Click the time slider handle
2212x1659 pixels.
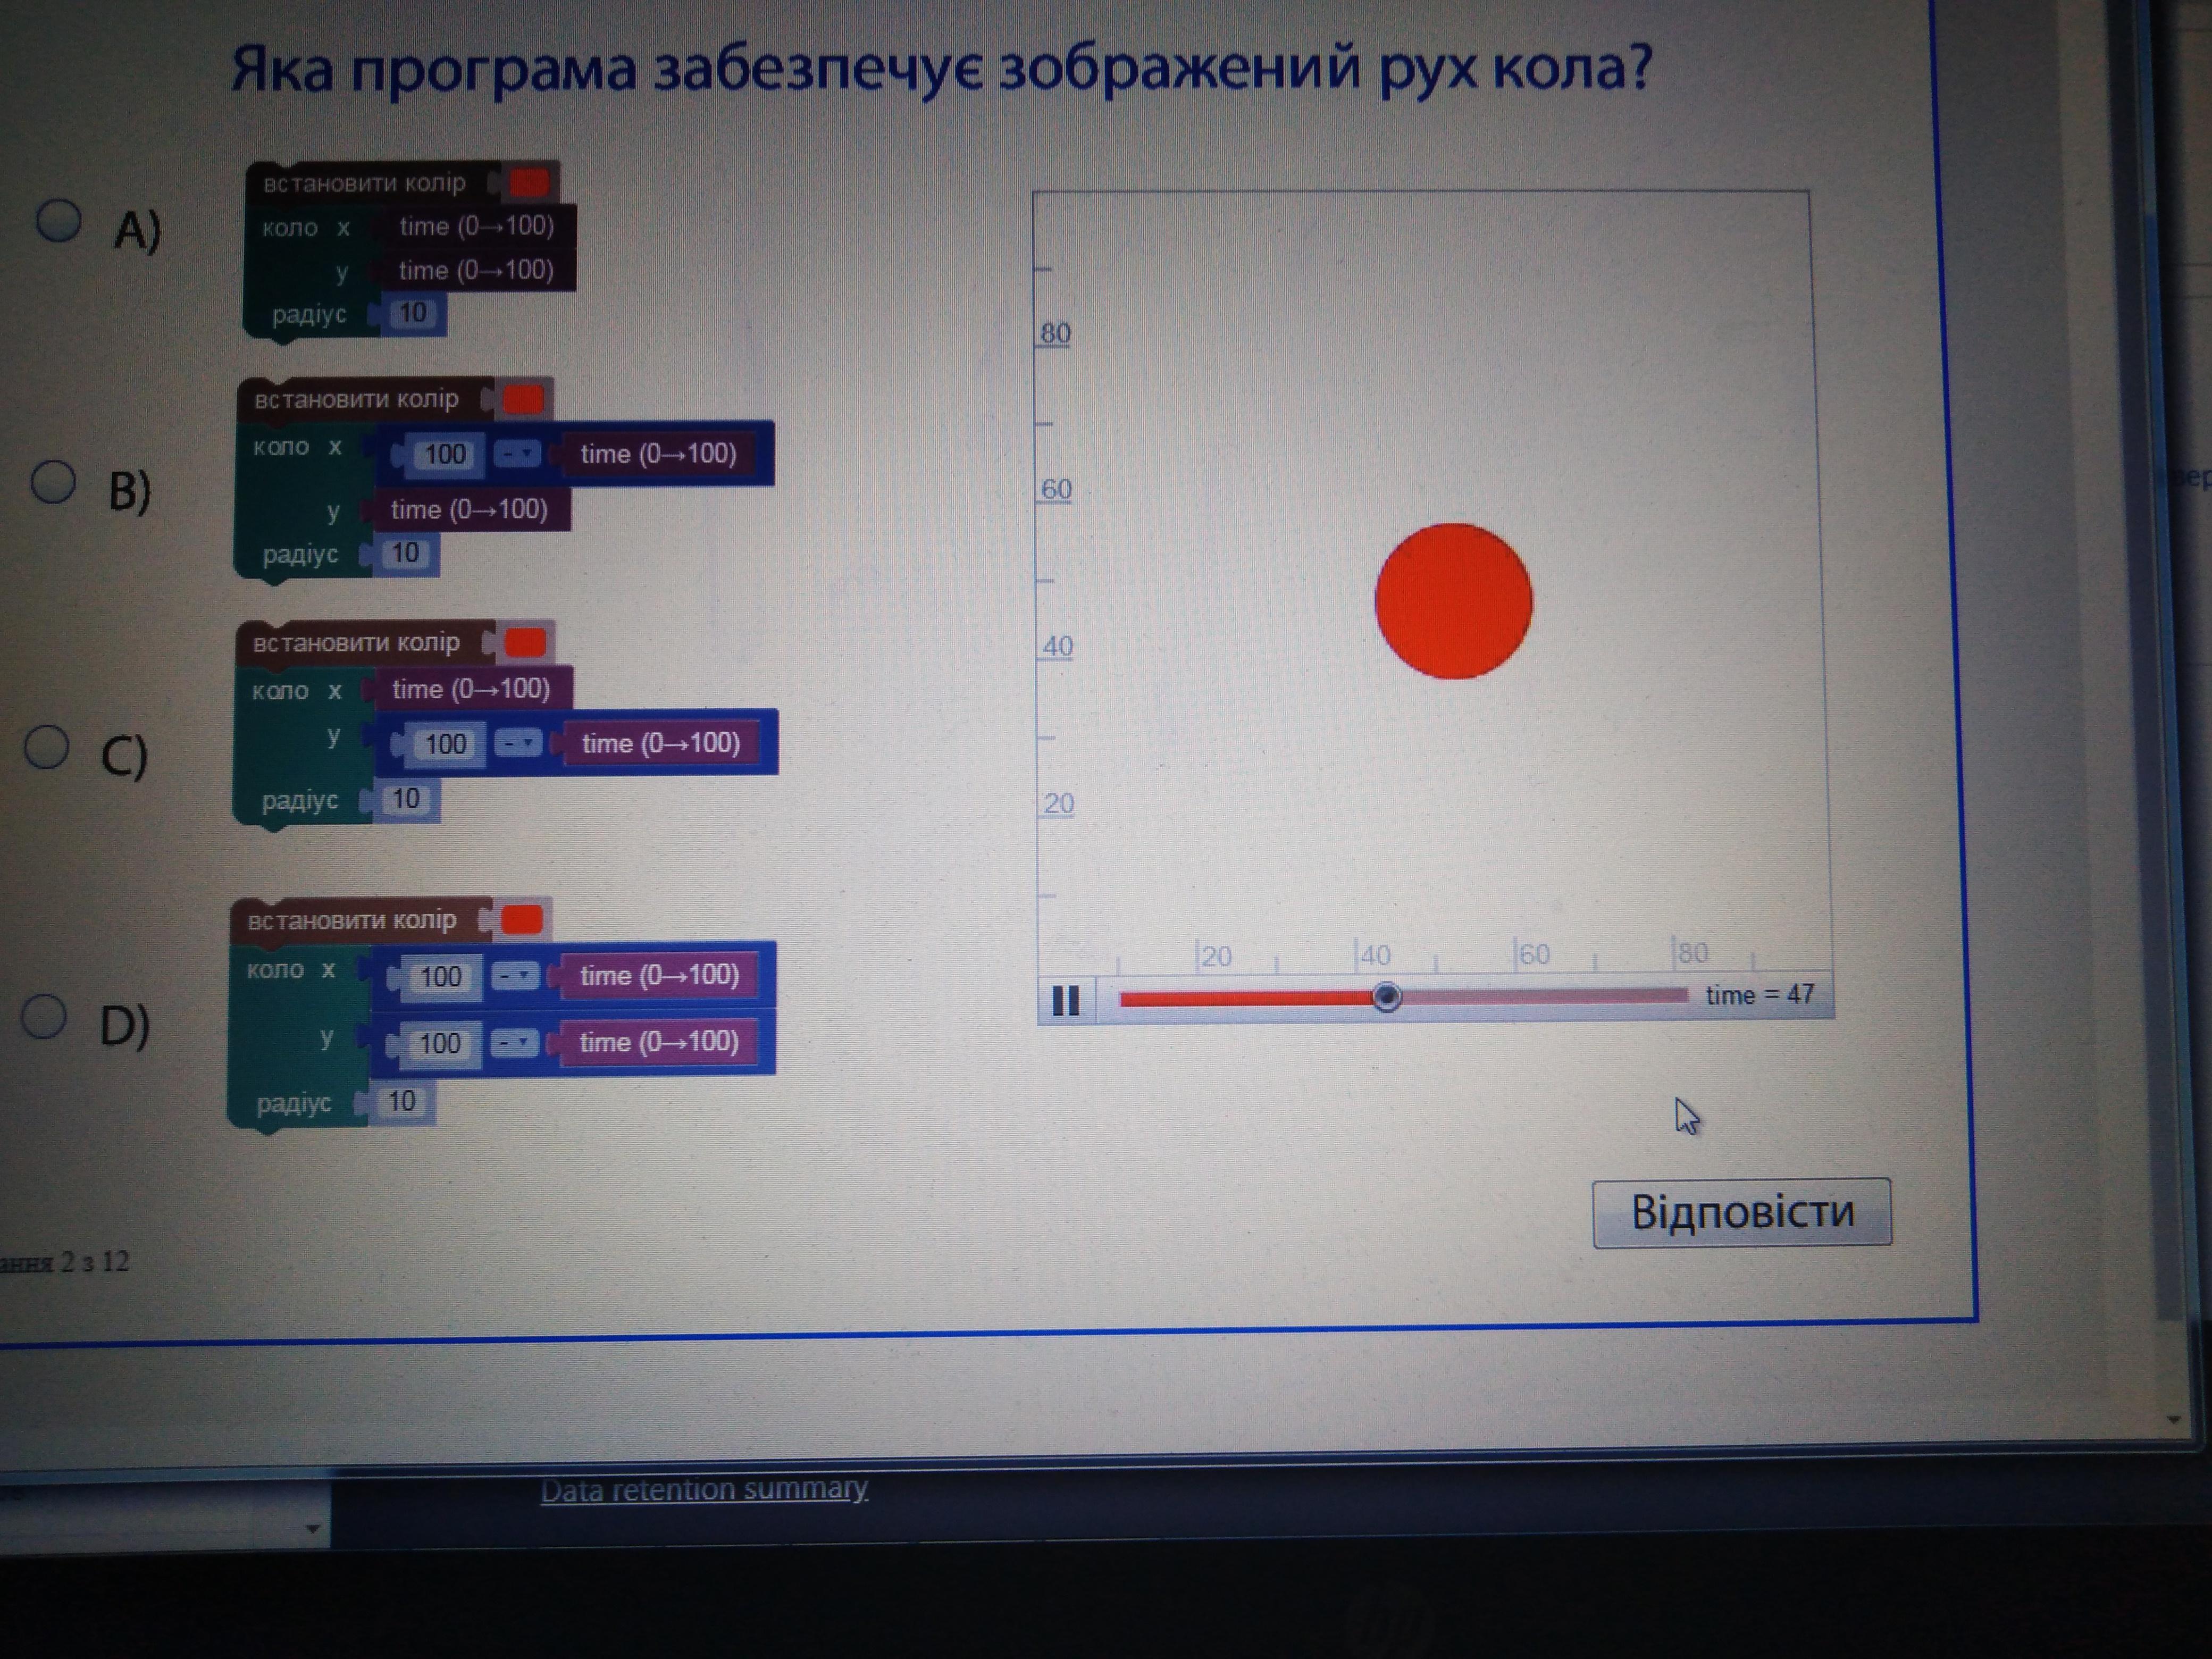[x=1386, y=997]
